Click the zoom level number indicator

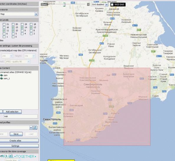click(88, 4)
